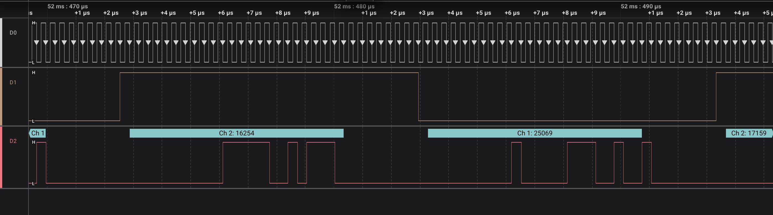773x215 pixels.
Task: Click the D2 red channel color strip
Action: coord(1,158)
